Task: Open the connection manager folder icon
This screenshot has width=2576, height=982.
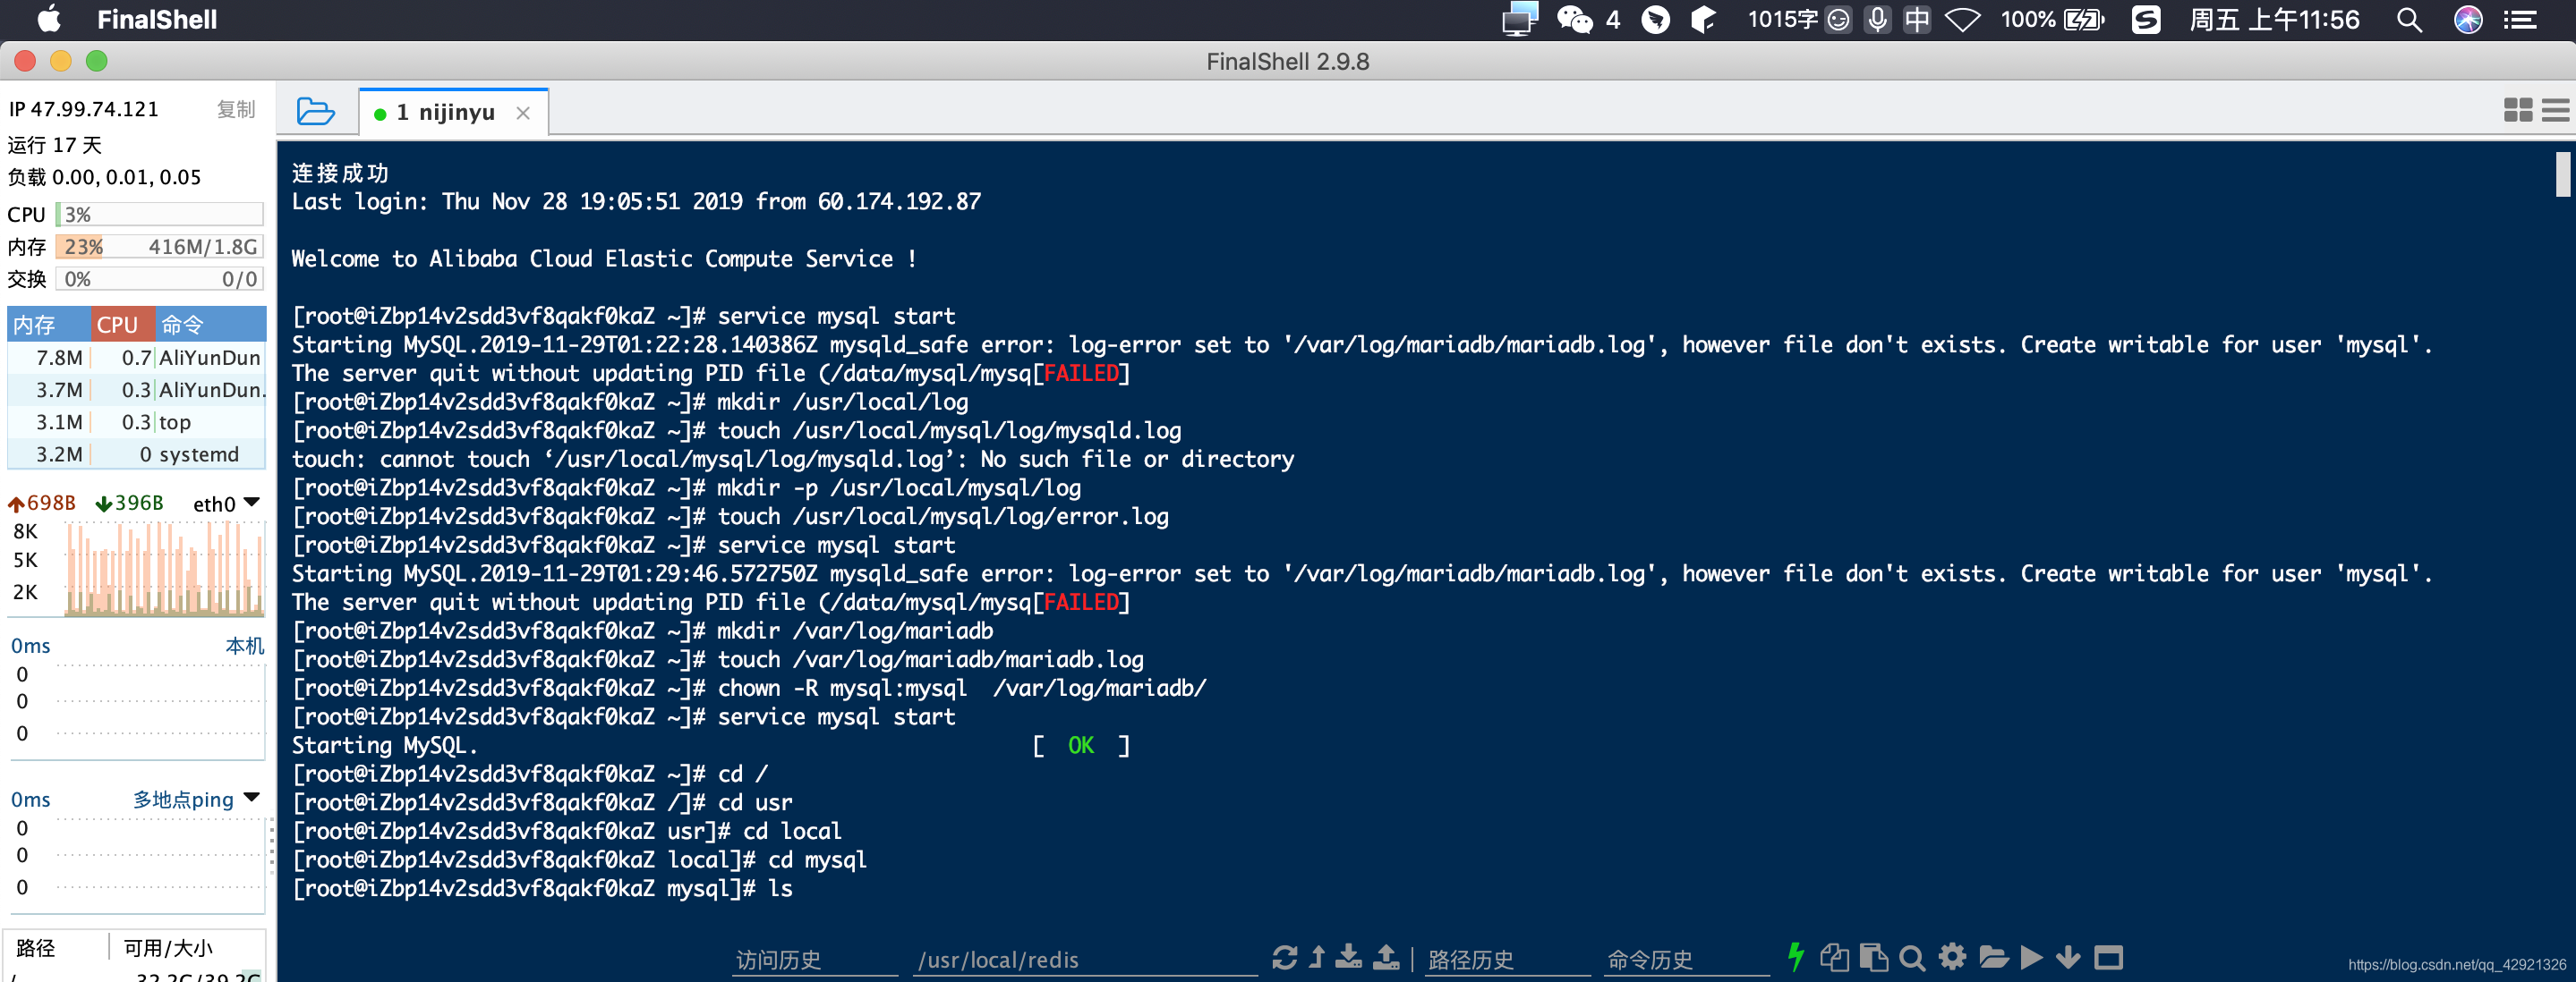Action: coord(316,111)
